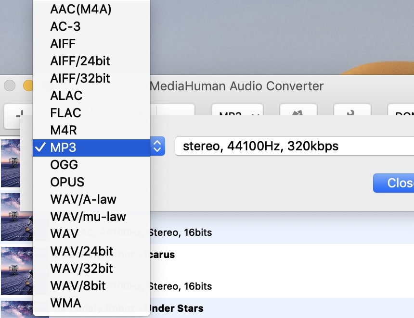
Task: Pick plain WAV output format
Action: point(91,234)
